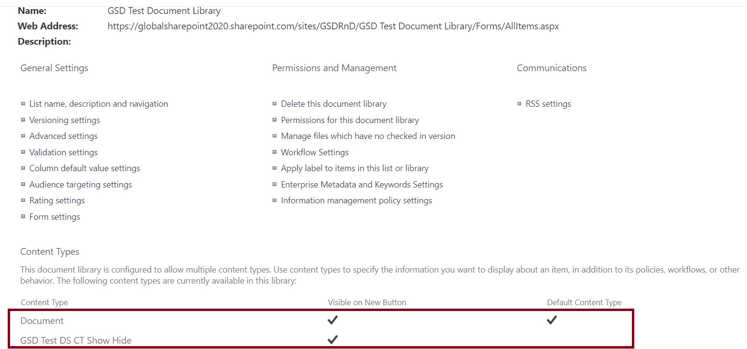Open Information management policy settings

click(356, 200)
